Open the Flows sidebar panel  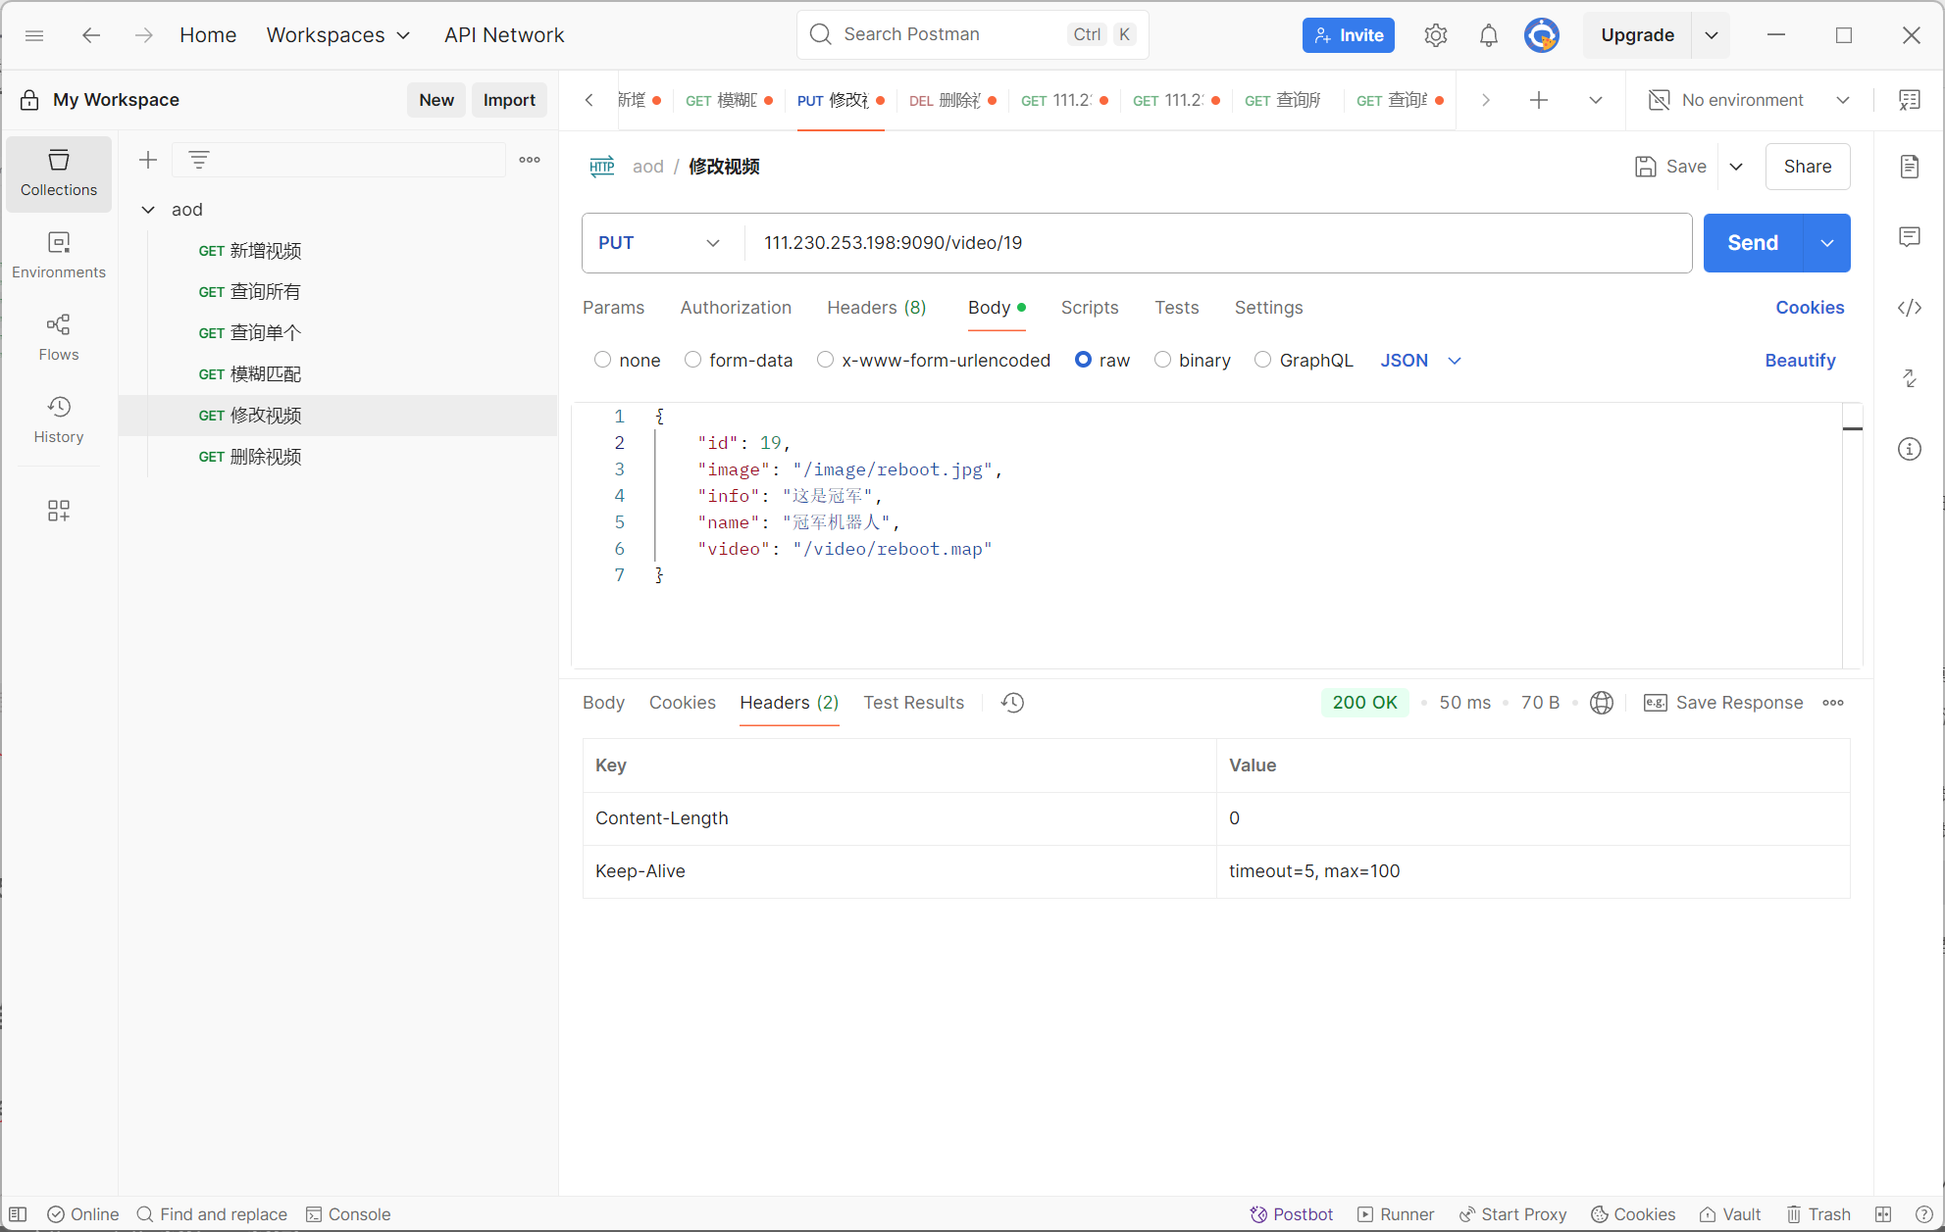(x=59, y=337)
